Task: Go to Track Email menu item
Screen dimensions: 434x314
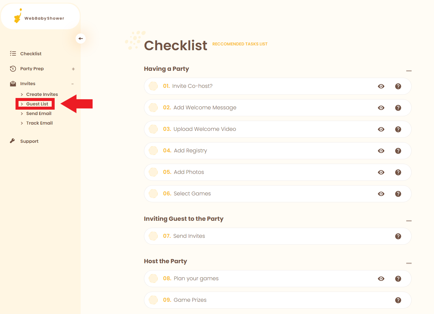Action: click(39, 123)
